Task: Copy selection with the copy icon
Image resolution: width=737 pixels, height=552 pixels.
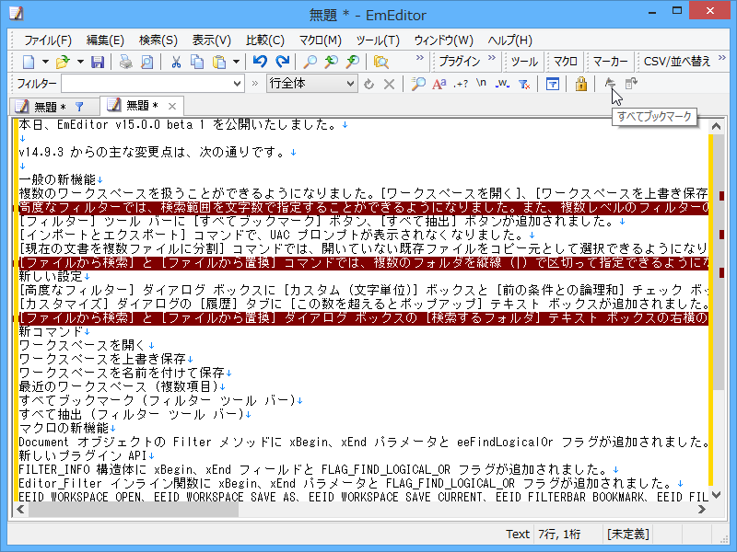Action: click(x=197, y=62)
